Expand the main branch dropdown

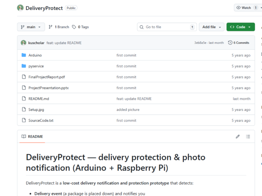point(31,27)
